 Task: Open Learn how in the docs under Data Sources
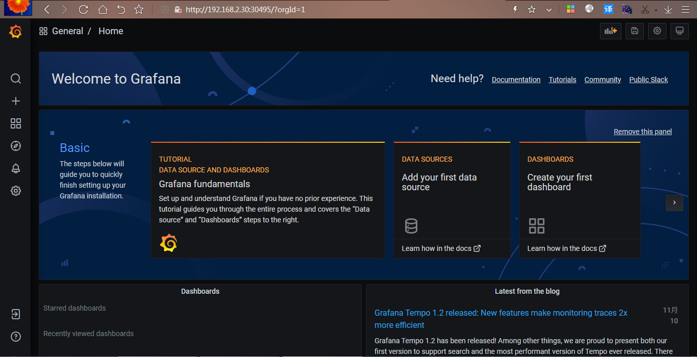tap(441, 248)
